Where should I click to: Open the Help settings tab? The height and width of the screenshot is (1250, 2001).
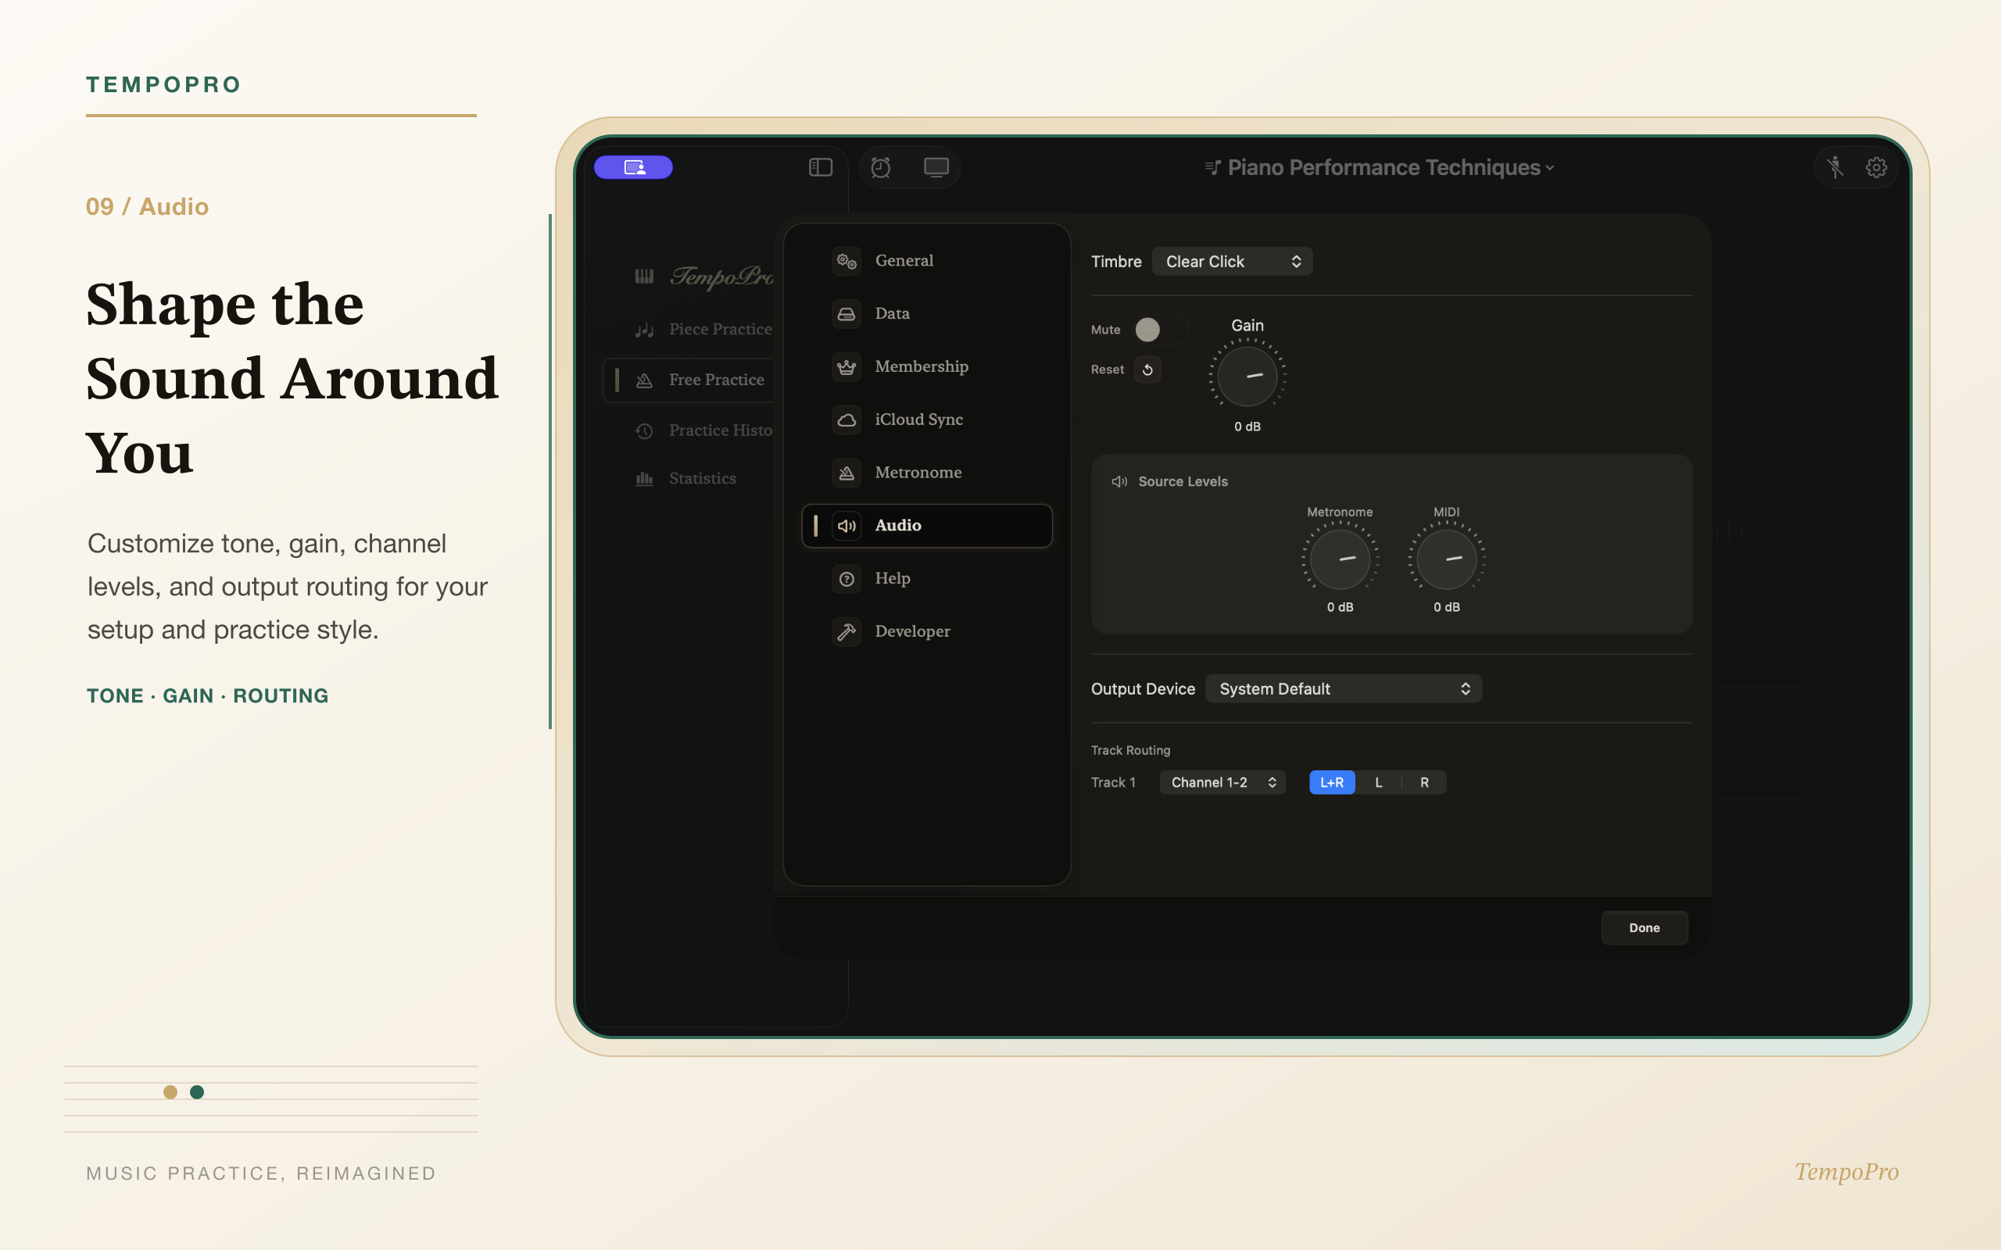click(x=927, y=579)
